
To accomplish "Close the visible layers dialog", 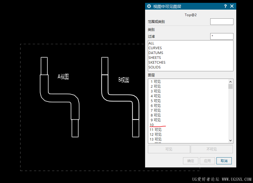I will point(232,6).
